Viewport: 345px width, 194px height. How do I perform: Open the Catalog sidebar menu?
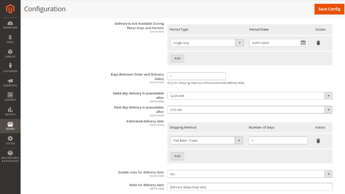tap(10, 54)
